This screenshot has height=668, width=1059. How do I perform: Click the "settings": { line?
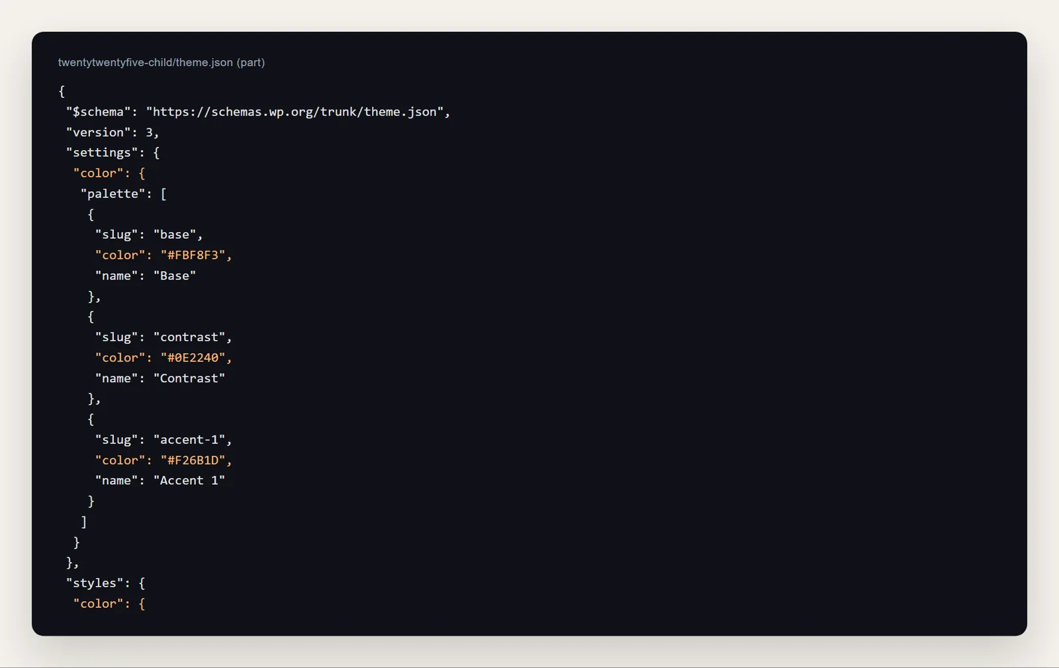[x=113, y=153]
